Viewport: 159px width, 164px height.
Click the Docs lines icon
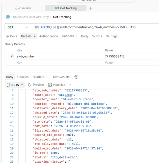(8, 36)
